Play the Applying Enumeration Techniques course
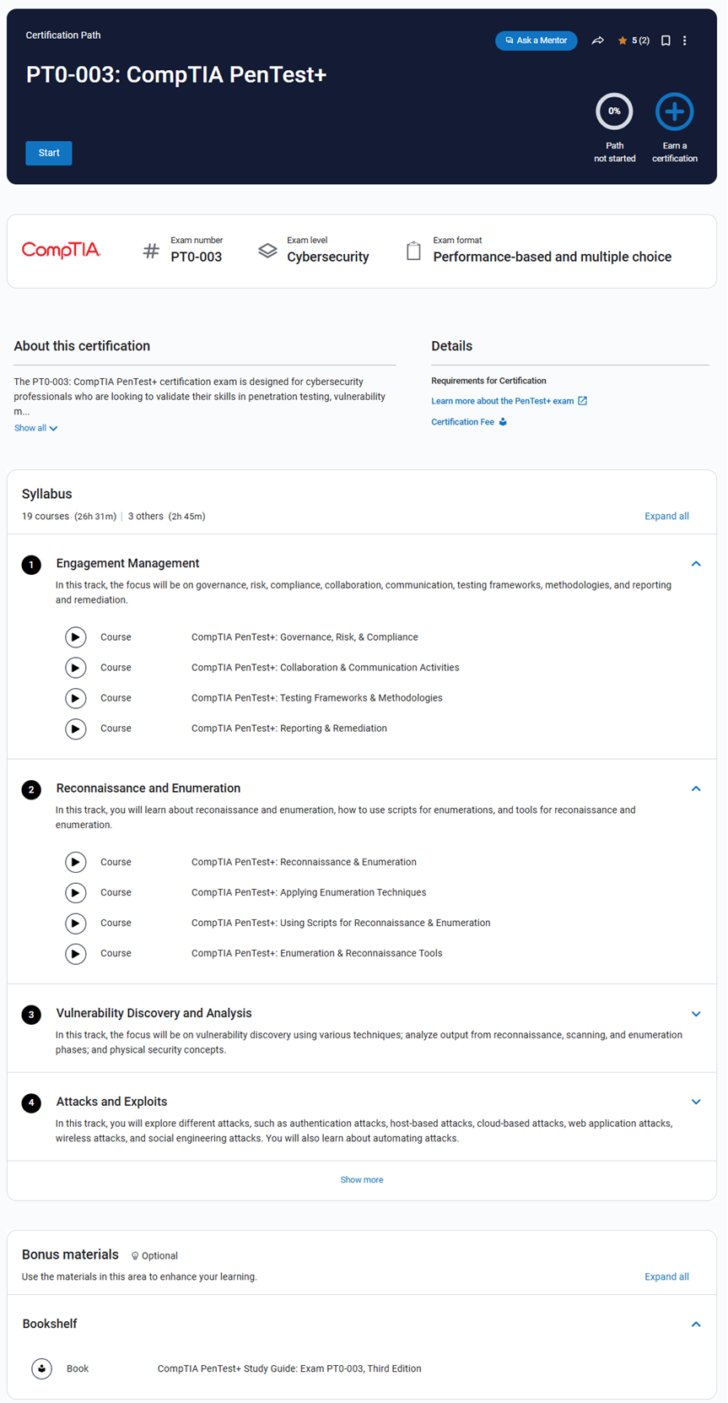 [x=76, y=892]
